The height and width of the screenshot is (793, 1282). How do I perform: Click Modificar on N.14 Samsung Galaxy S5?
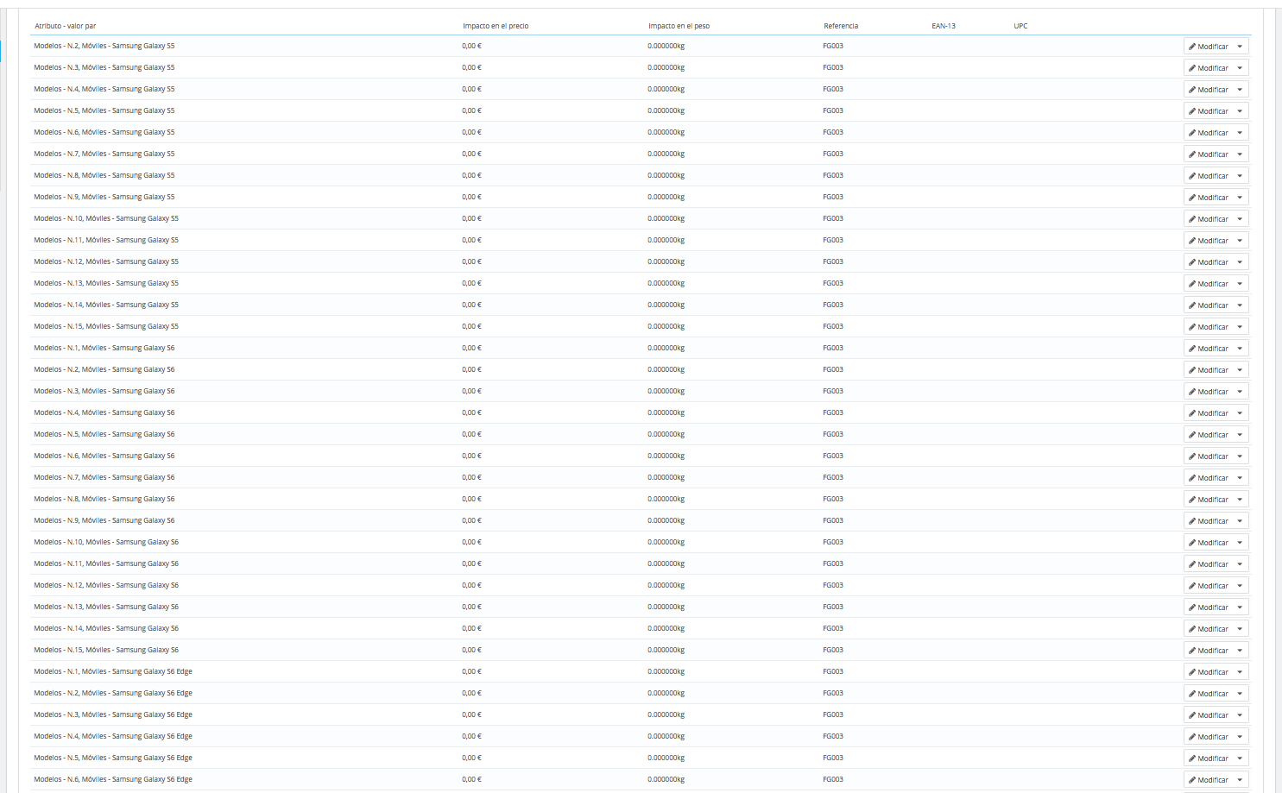pos(1208,305)
